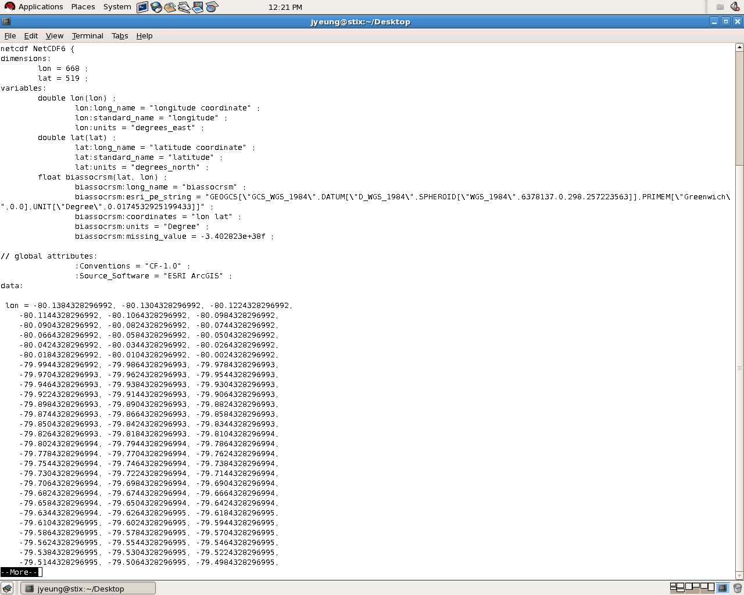Open the terminal window menu icon
This screenshot has height=595, width=744.
6,21
